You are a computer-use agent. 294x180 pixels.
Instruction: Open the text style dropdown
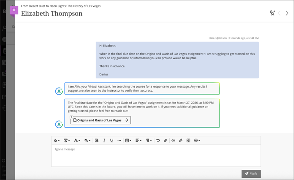point(57,141)
